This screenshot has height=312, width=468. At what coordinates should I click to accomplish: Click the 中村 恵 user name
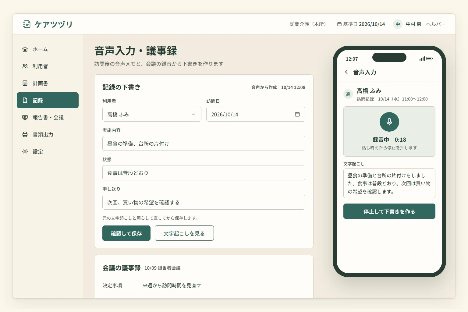tap(413, 24)
